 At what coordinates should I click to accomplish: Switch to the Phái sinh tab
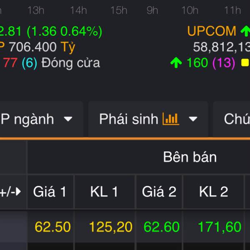coord(148,119)
